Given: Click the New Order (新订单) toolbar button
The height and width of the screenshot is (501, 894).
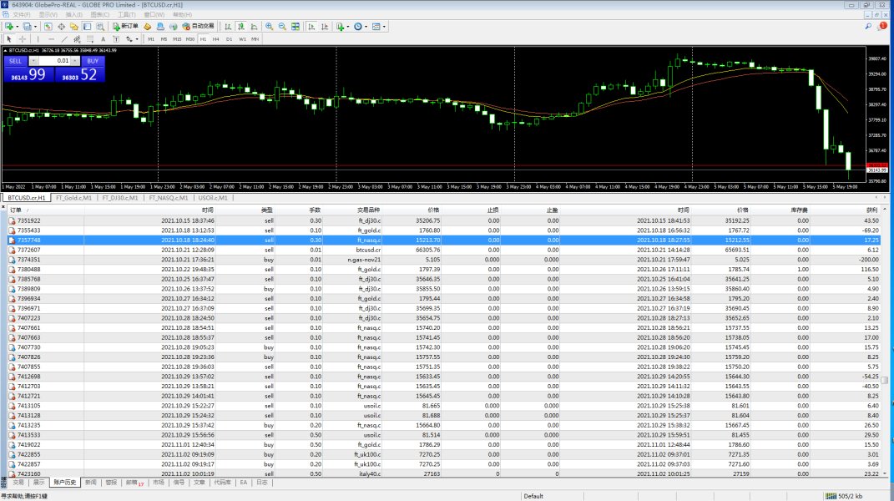Looking at the screenshot, I should [x=125, y=27].
